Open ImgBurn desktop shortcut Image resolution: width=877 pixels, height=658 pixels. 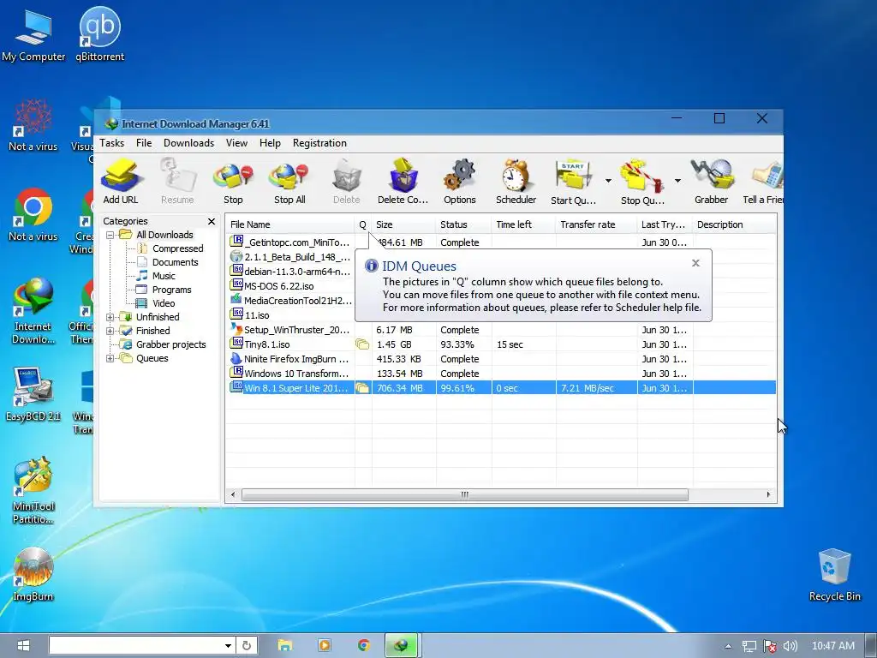(x=33, y=574)
